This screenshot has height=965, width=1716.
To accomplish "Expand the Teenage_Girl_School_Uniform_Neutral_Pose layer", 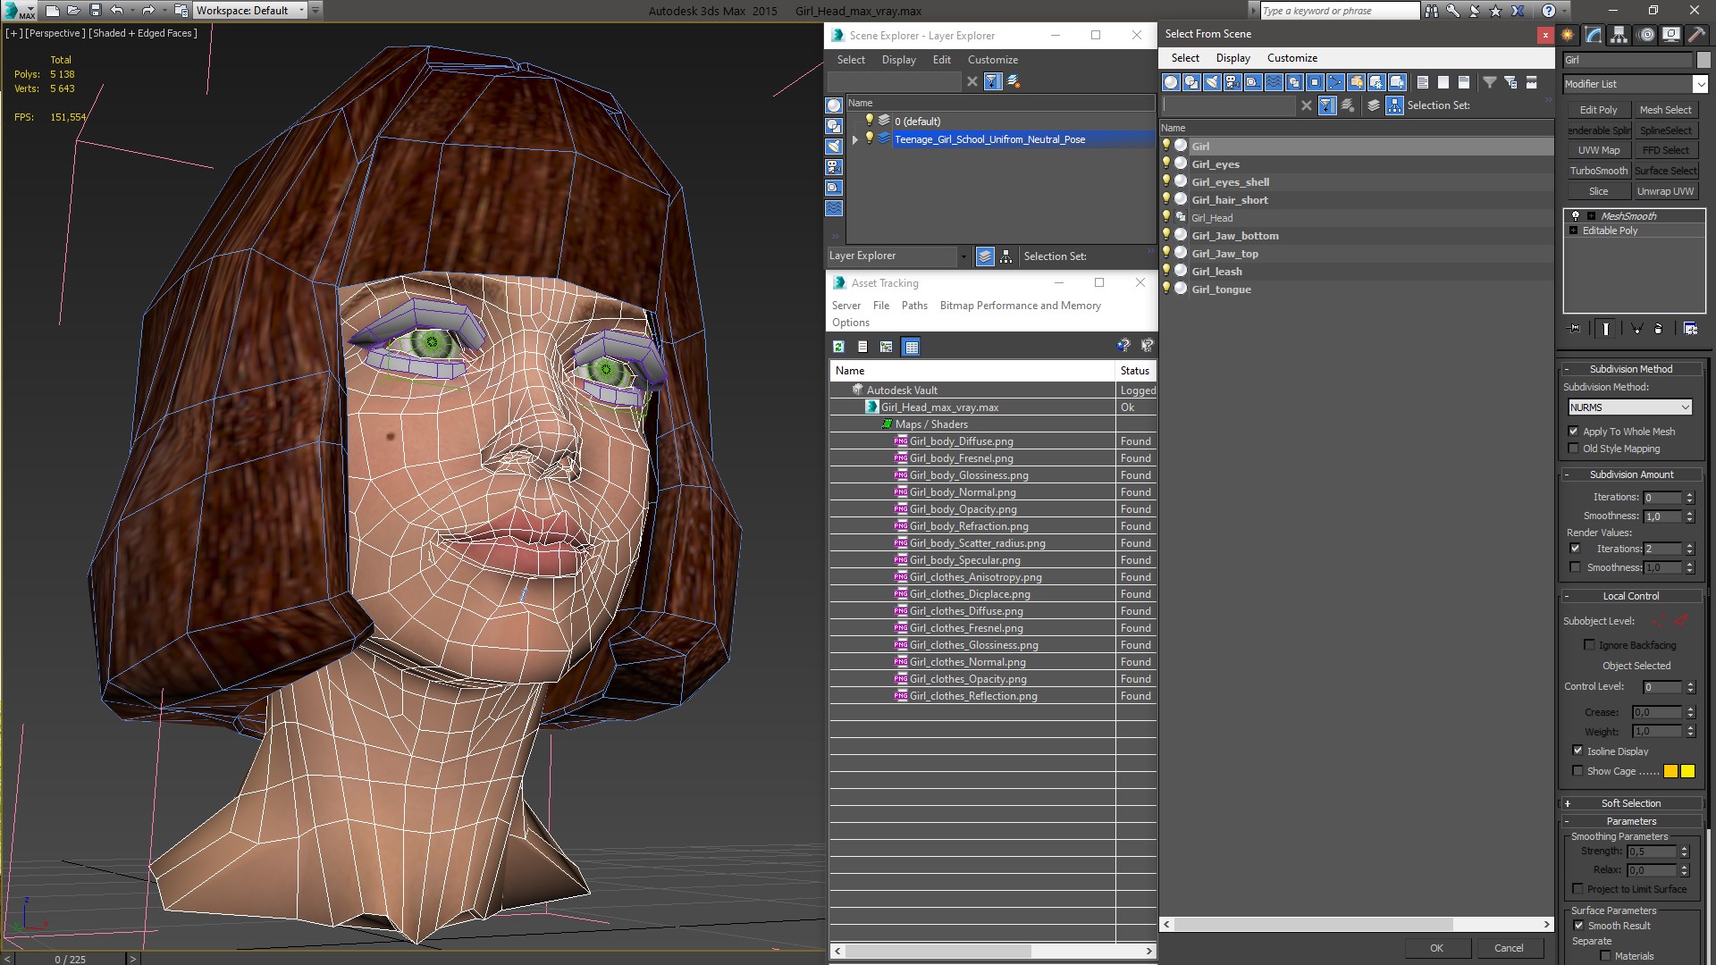I will 854,139.
